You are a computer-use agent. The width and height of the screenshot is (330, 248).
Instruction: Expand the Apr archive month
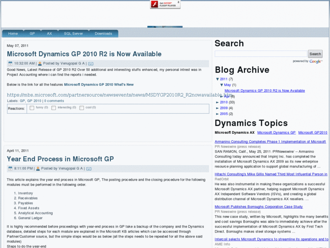click(222, 96)
